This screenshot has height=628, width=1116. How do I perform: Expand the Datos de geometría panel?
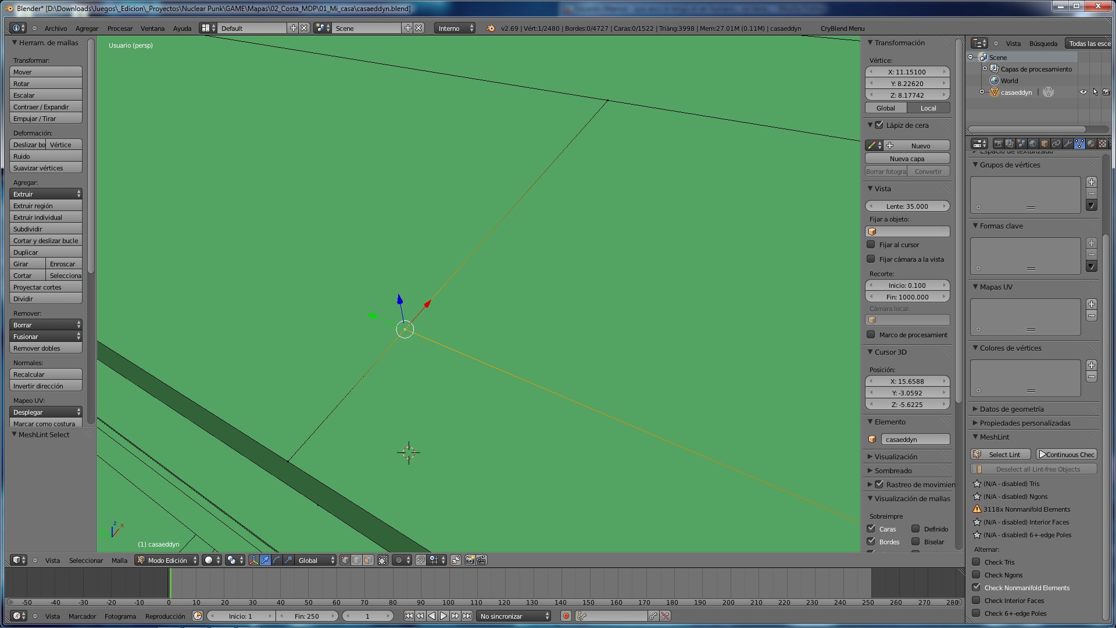(1011, 409)
